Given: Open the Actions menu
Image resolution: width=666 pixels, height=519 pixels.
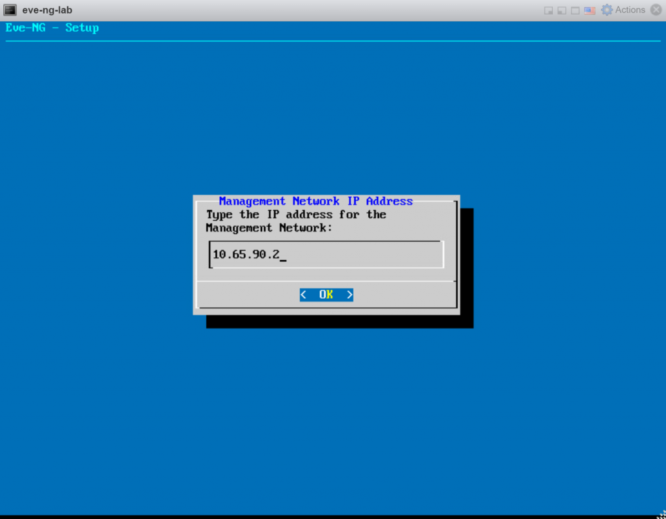Looking at the screenshot, I should (630, 10).
